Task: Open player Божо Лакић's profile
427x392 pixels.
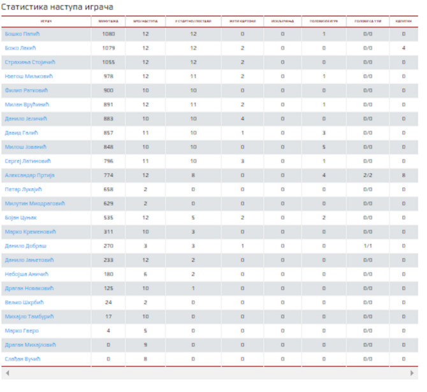Action: point(22,48)
